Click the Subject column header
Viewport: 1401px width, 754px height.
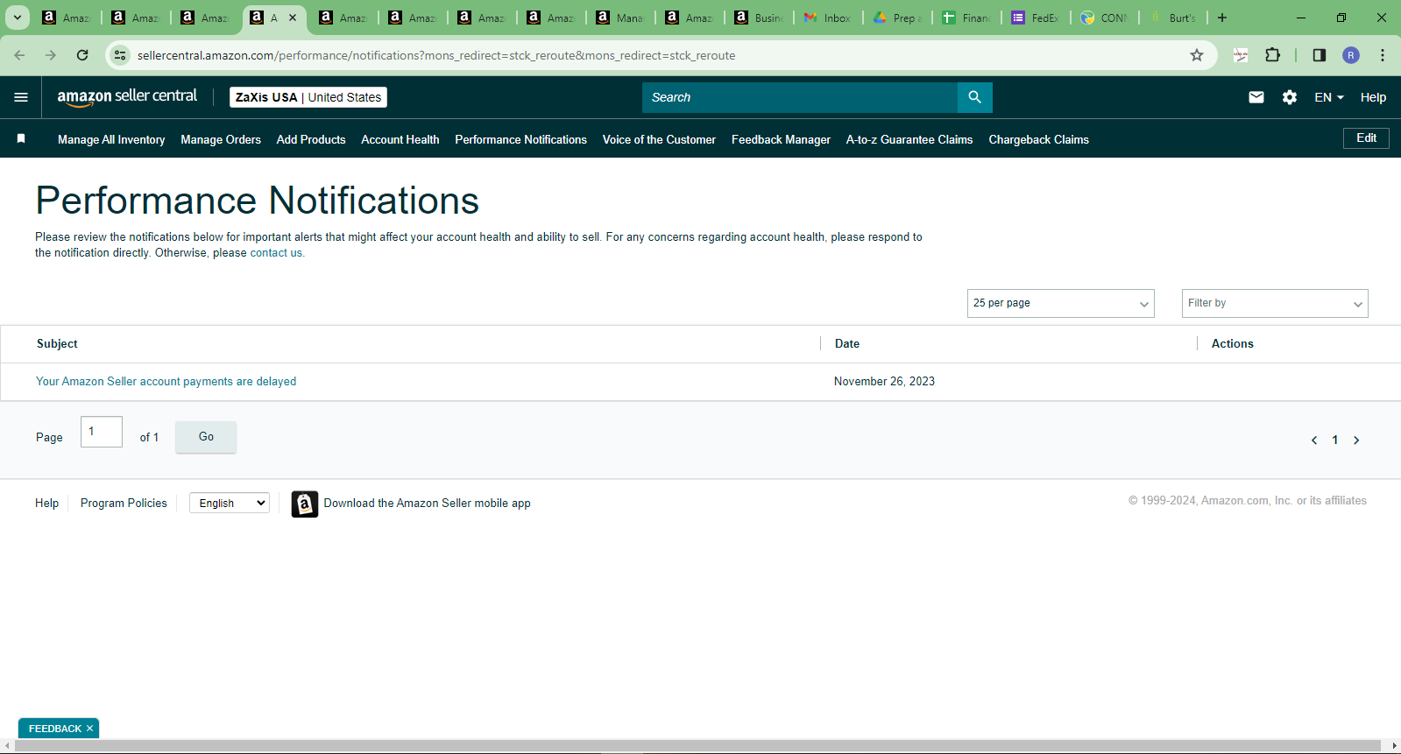[x=57, y=344]
